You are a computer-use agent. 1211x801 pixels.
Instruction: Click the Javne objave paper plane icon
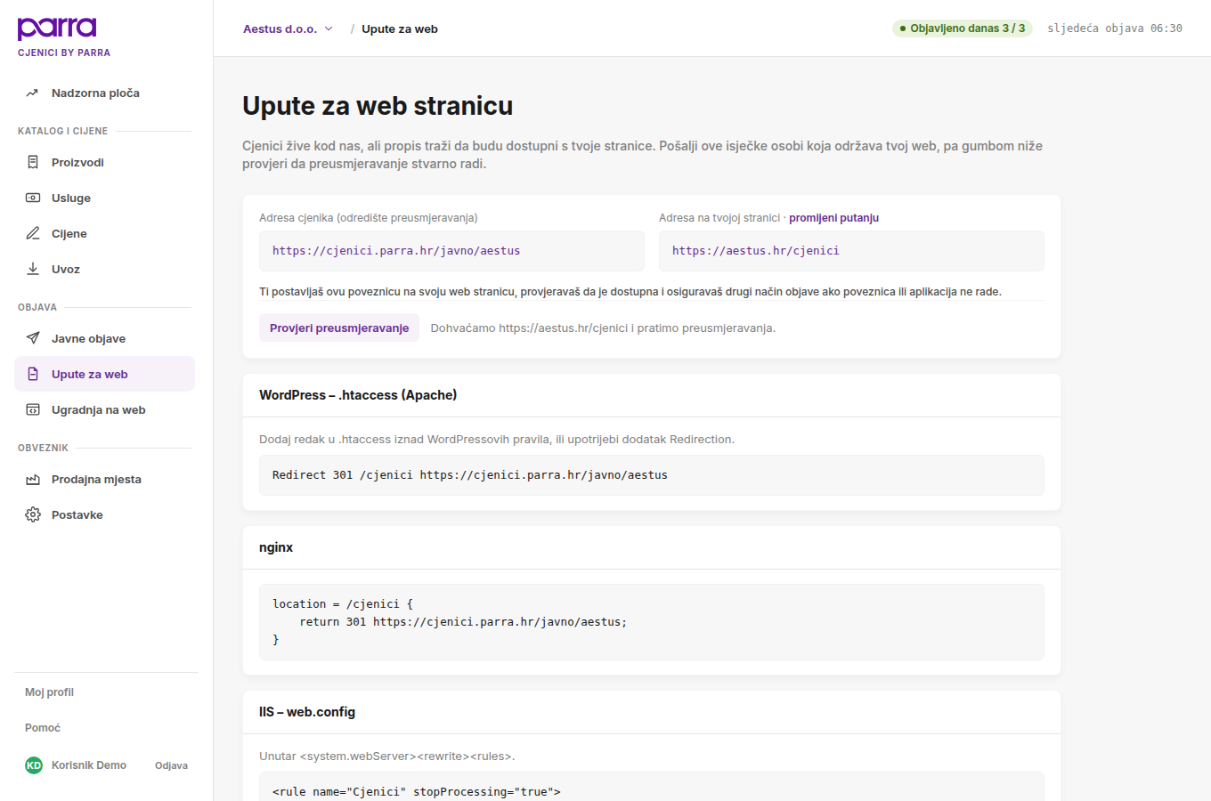click(33, 338)
